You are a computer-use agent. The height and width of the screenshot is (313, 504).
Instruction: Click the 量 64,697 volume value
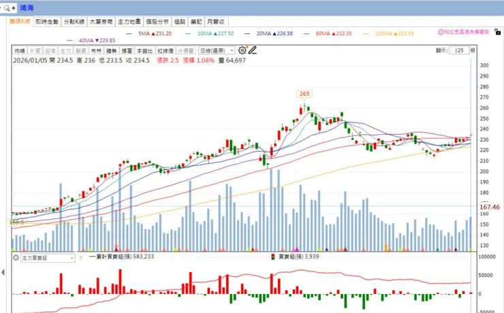[232, 61]
